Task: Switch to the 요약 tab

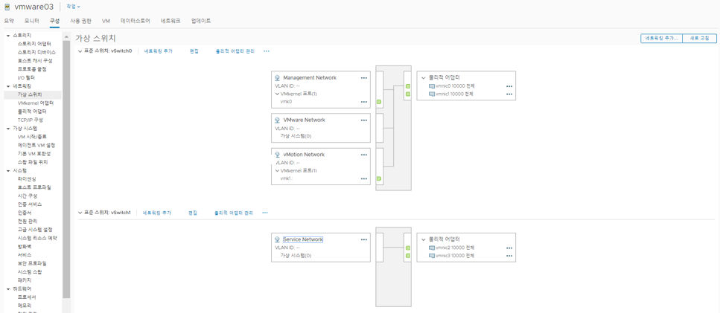Action: coord(9,21)
